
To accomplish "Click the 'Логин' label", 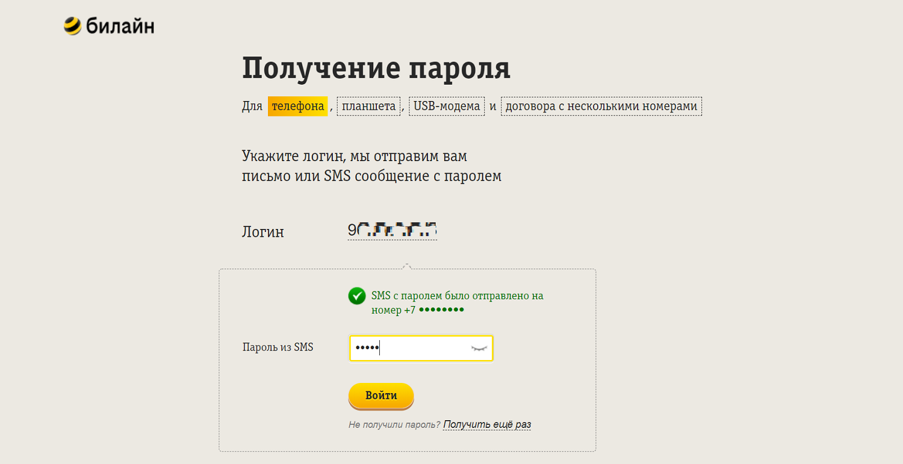I will click(263, 231).
